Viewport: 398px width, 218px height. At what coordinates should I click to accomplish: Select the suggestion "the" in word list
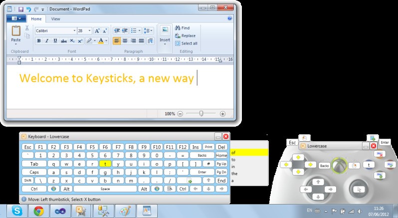[249, 174]
